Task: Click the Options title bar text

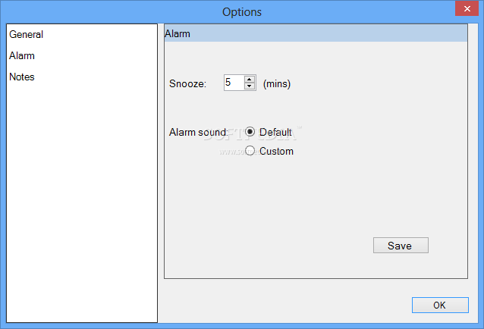Action: 242,12
